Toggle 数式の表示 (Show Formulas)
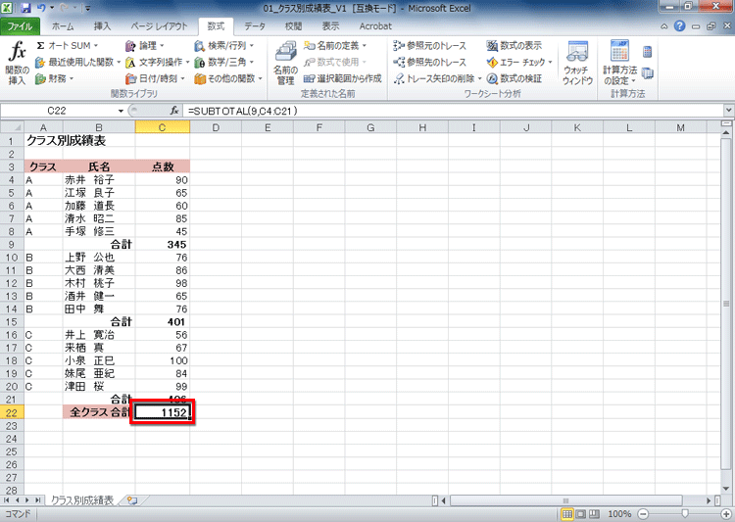 514,45
